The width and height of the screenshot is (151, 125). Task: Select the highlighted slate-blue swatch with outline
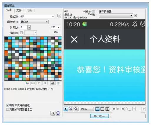53,65
